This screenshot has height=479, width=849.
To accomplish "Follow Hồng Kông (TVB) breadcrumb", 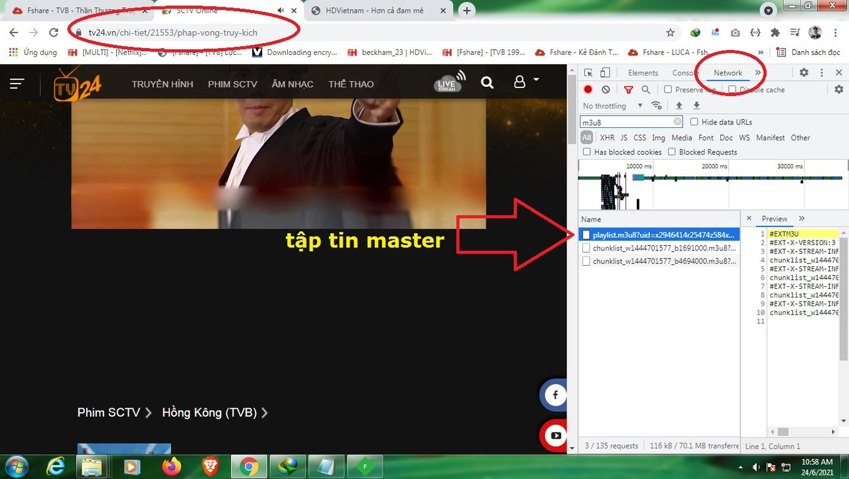I will pos(210,412).
